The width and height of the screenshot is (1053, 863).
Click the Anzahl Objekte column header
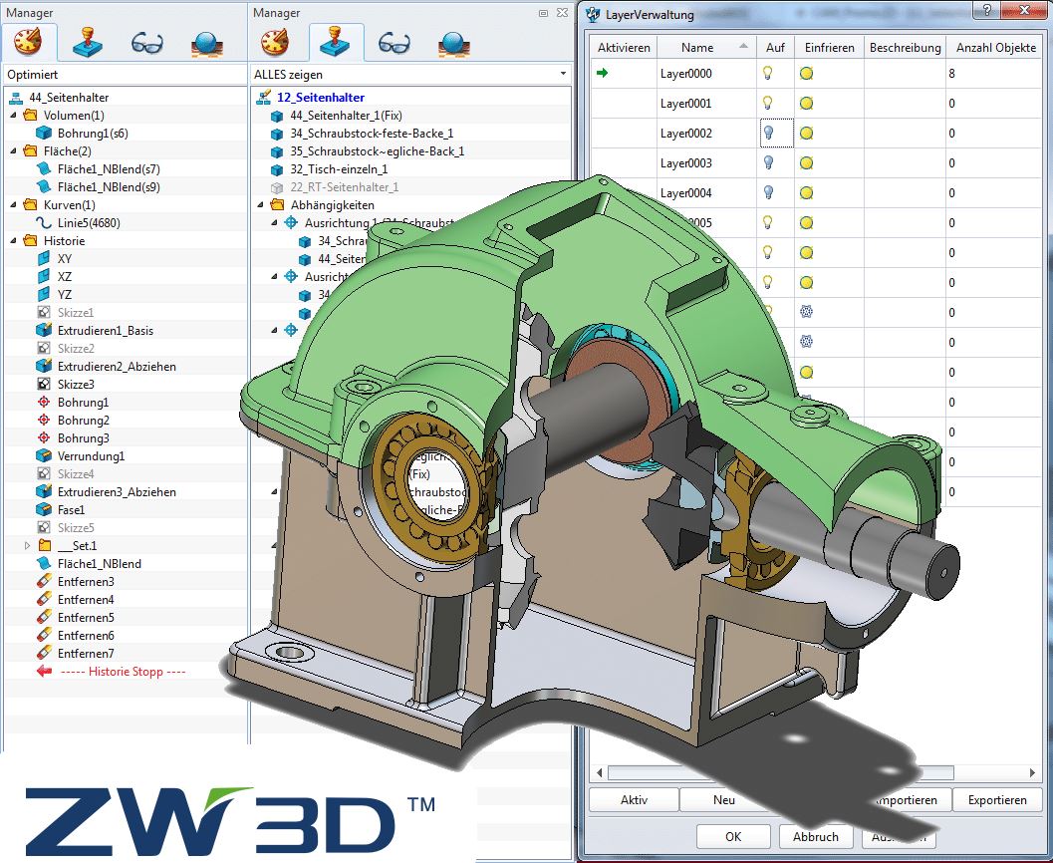995,48
